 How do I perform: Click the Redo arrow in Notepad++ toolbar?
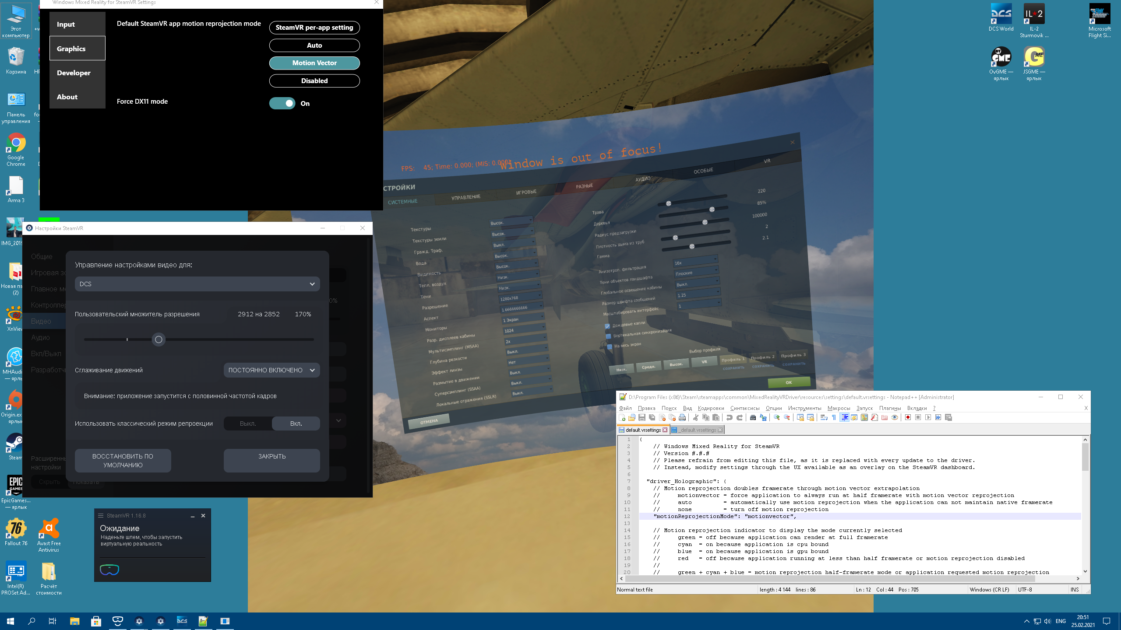[740, 417]
